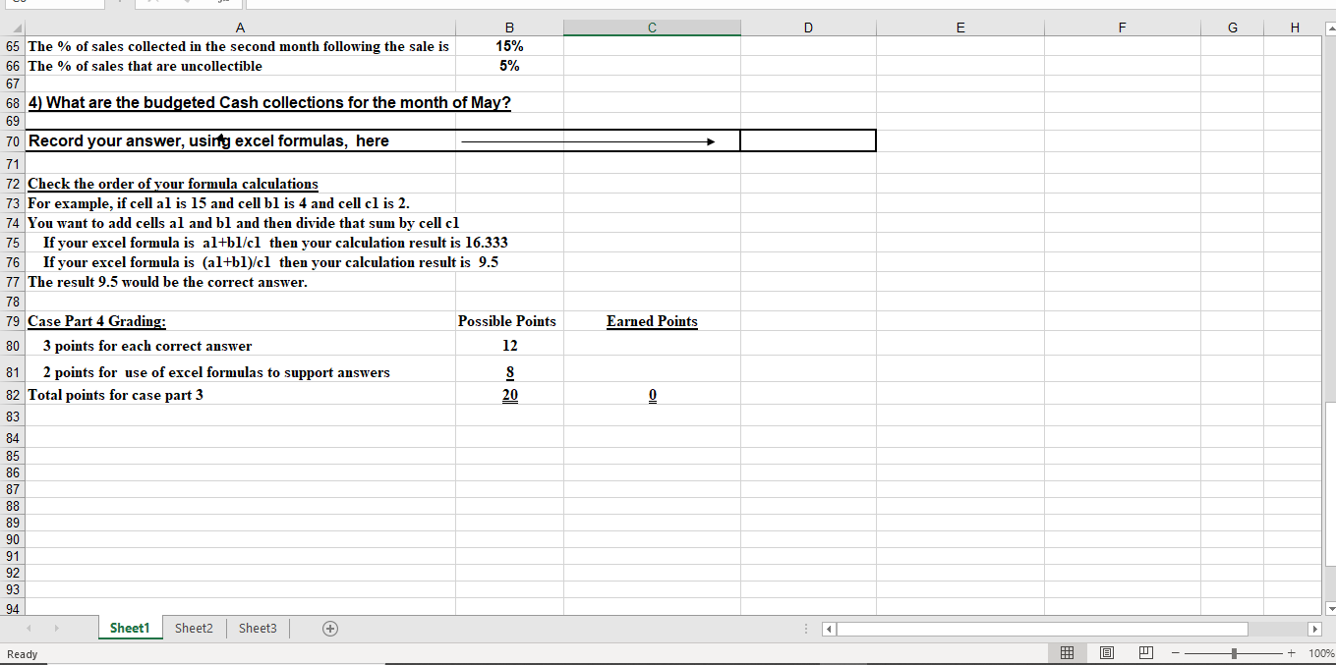Open the Sheet1 tab
This screenshot has width=1336, height=665.
click(130, 628)
